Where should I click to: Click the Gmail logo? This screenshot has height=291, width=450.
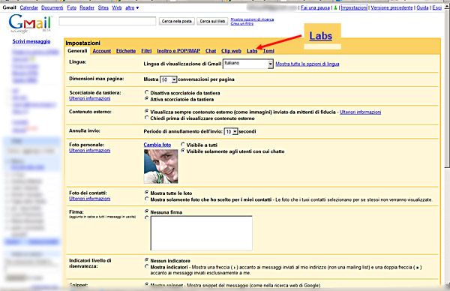coord(30,23)
